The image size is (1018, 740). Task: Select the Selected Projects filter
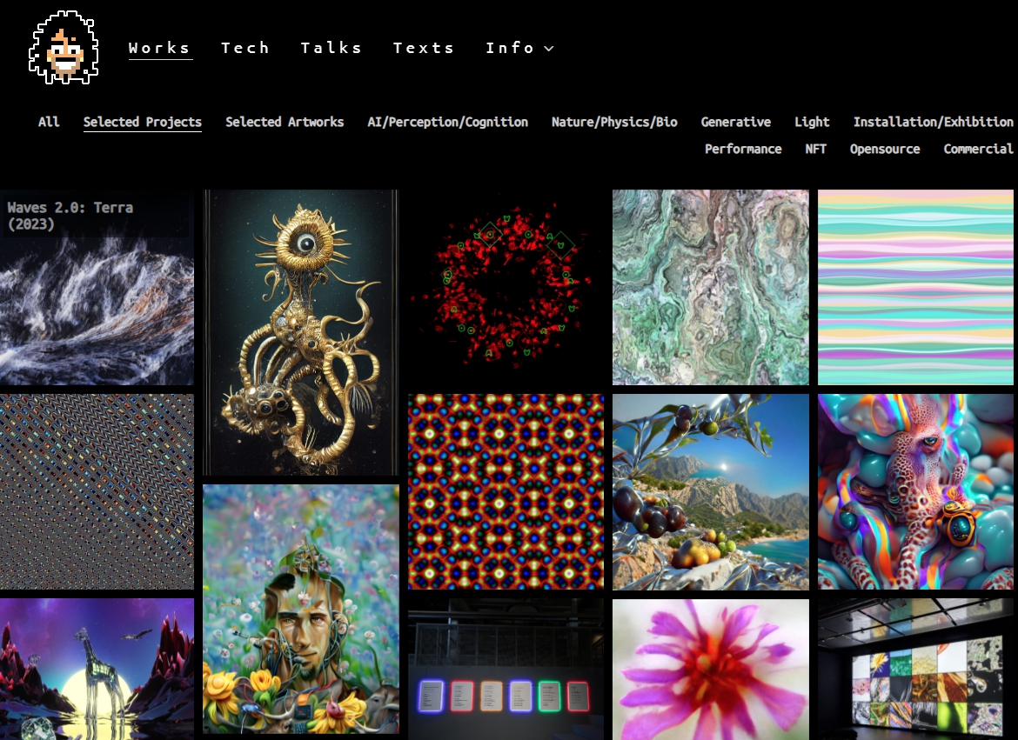[x=142, y=122]
